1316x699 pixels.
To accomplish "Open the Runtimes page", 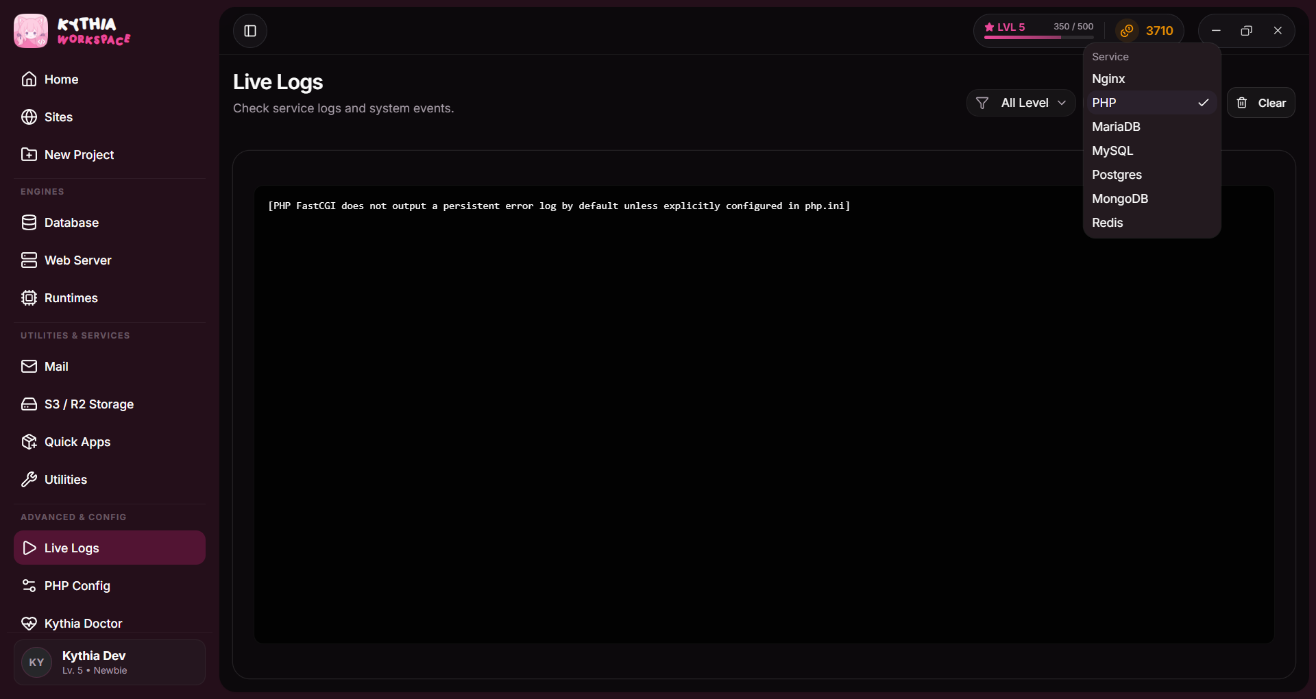I will (x=110, y=297).
